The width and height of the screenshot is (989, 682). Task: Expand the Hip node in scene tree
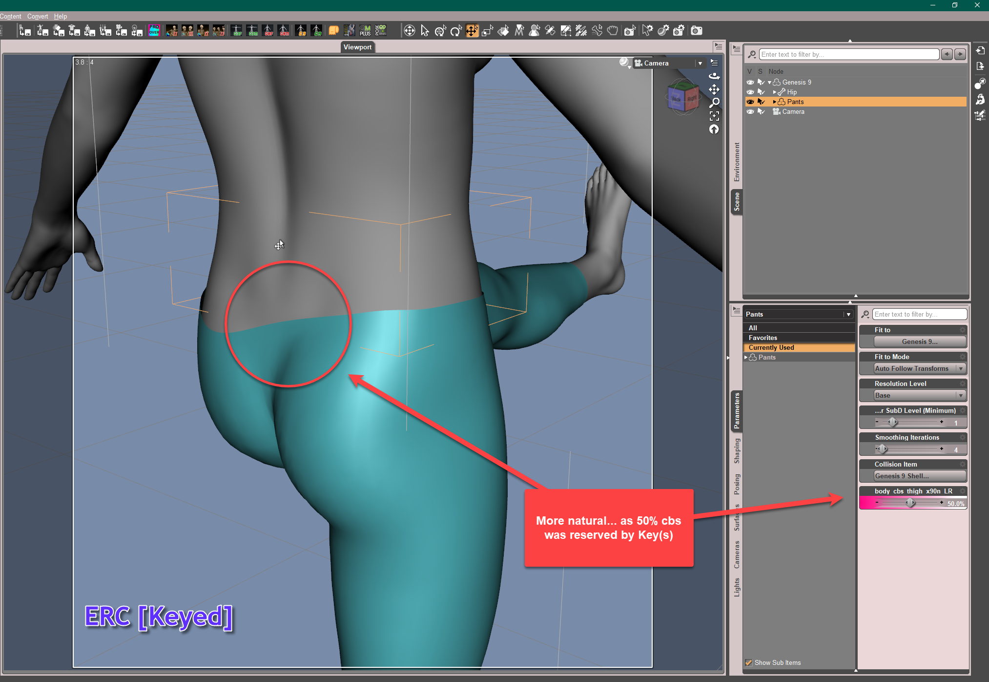click(x=774, y=92)
